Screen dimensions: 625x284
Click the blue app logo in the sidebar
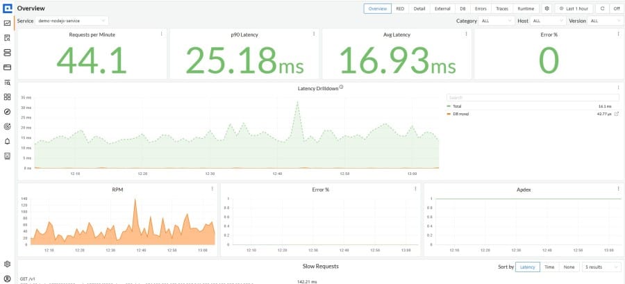7,8
